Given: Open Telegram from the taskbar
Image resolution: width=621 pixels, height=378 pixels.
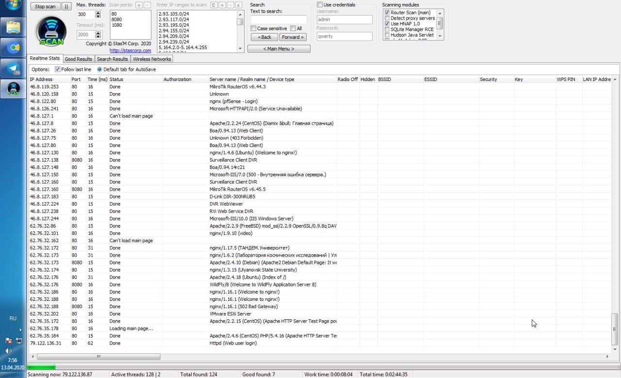Looking at the screenshot, I should tap(13, 68).
